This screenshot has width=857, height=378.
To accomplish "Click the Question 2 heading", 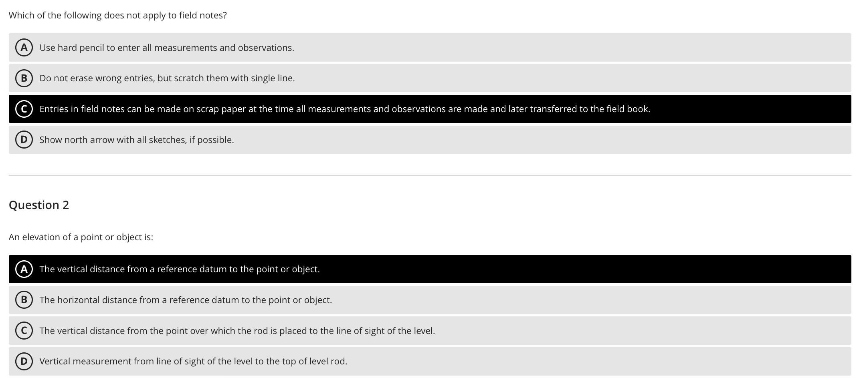I will [39, 205].
